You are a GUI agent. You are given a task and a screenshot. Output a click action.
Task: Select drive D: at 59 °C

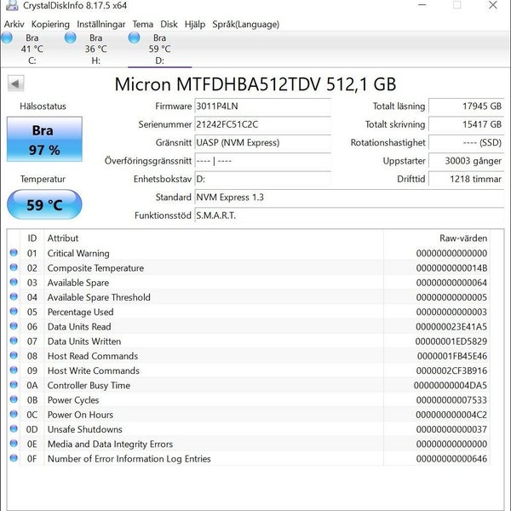tap(160, 49)
